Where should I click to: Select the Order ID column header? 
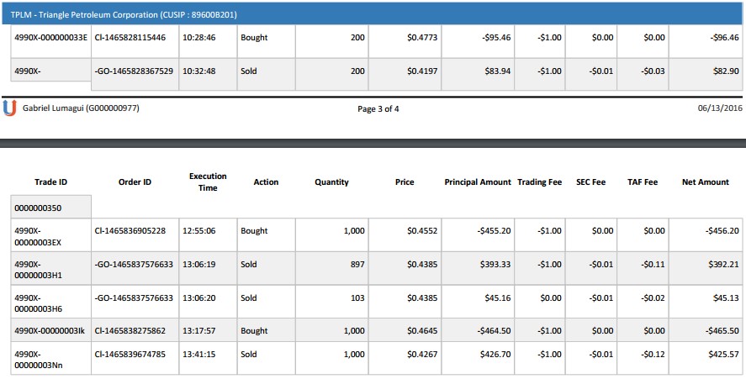135,182
